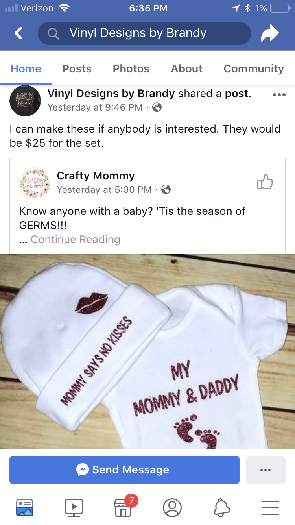Expand Continue Reading on shared post
Image resolution: width=295 pixels, height=525 pixels.
(76, 239)
